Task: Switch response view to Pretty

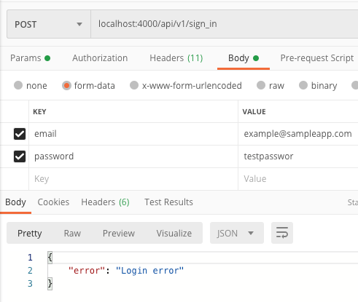Action: tap(30, 233)
